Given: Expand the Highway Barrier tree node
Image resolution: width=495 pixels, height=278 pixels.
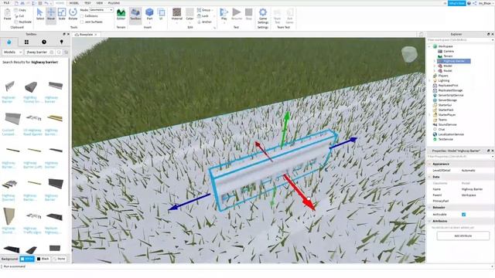Looking at the screenshot, I should [434, 61].
